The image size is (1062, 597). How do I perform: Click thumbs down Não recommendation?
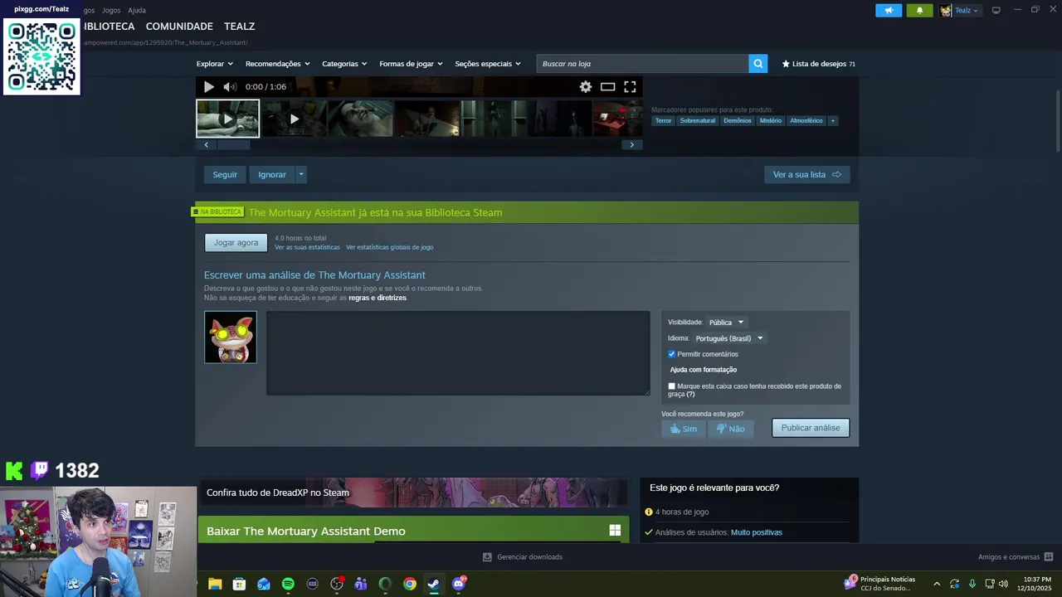coord(730,429)
